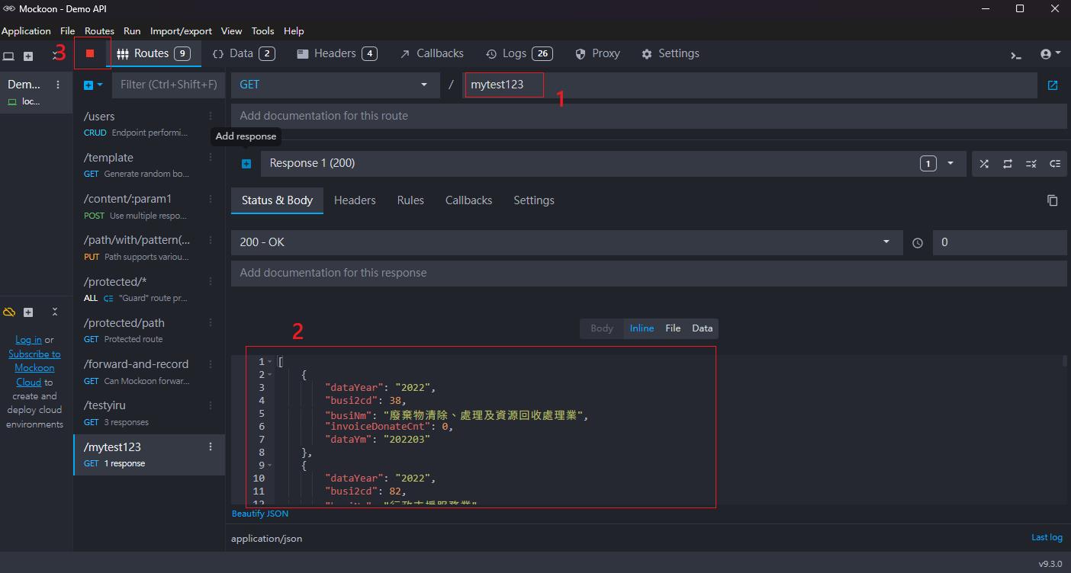Open Tools menu

262,31
